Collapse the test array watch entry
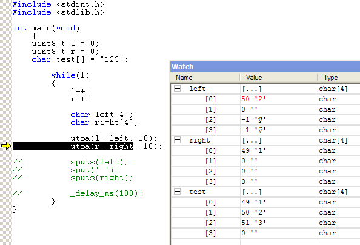 click(177, 191)
